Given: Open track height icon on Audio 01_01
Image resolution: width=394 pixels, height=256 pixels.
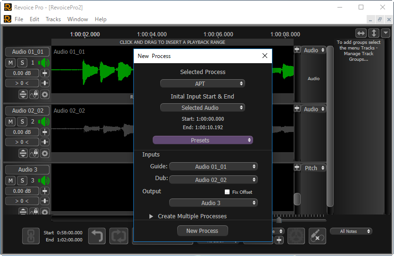Looking at the screenshot, I should [23, 94].
